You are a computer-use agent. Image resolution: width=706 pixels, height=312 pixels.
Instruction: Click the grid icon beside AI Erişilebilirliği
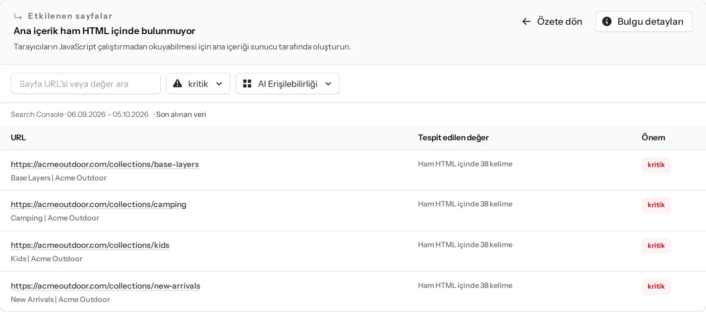[247, 84]
